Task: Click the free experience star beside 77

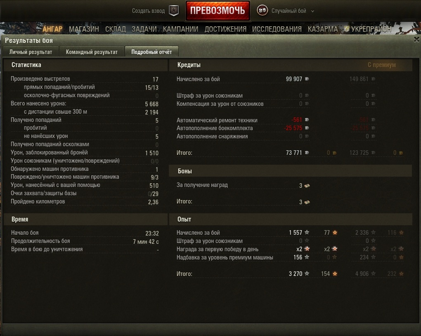Action: tap(335, 233)
